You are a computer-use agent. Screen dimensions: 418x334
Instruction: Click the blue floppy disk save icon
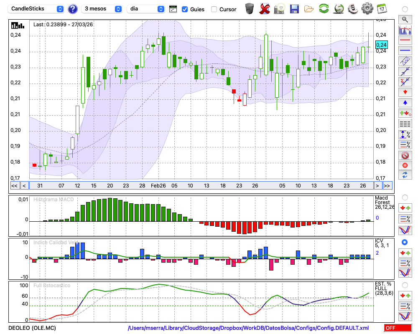pos(294,8)
